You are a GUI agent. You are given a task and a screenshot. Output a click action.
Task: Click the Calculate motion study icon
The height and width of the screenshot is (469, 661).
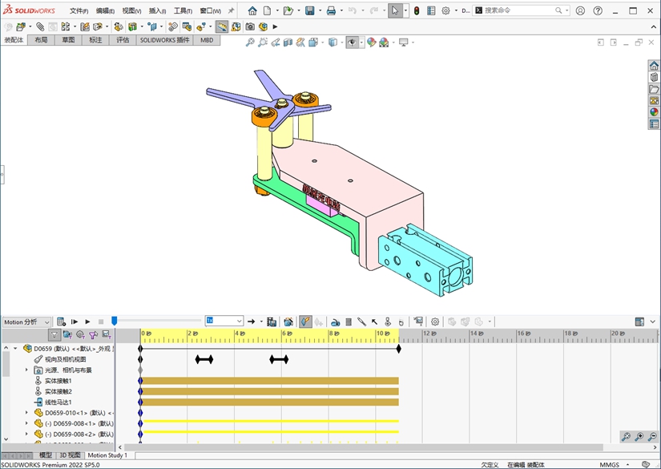pyautogui.click(x=61, y=321)
